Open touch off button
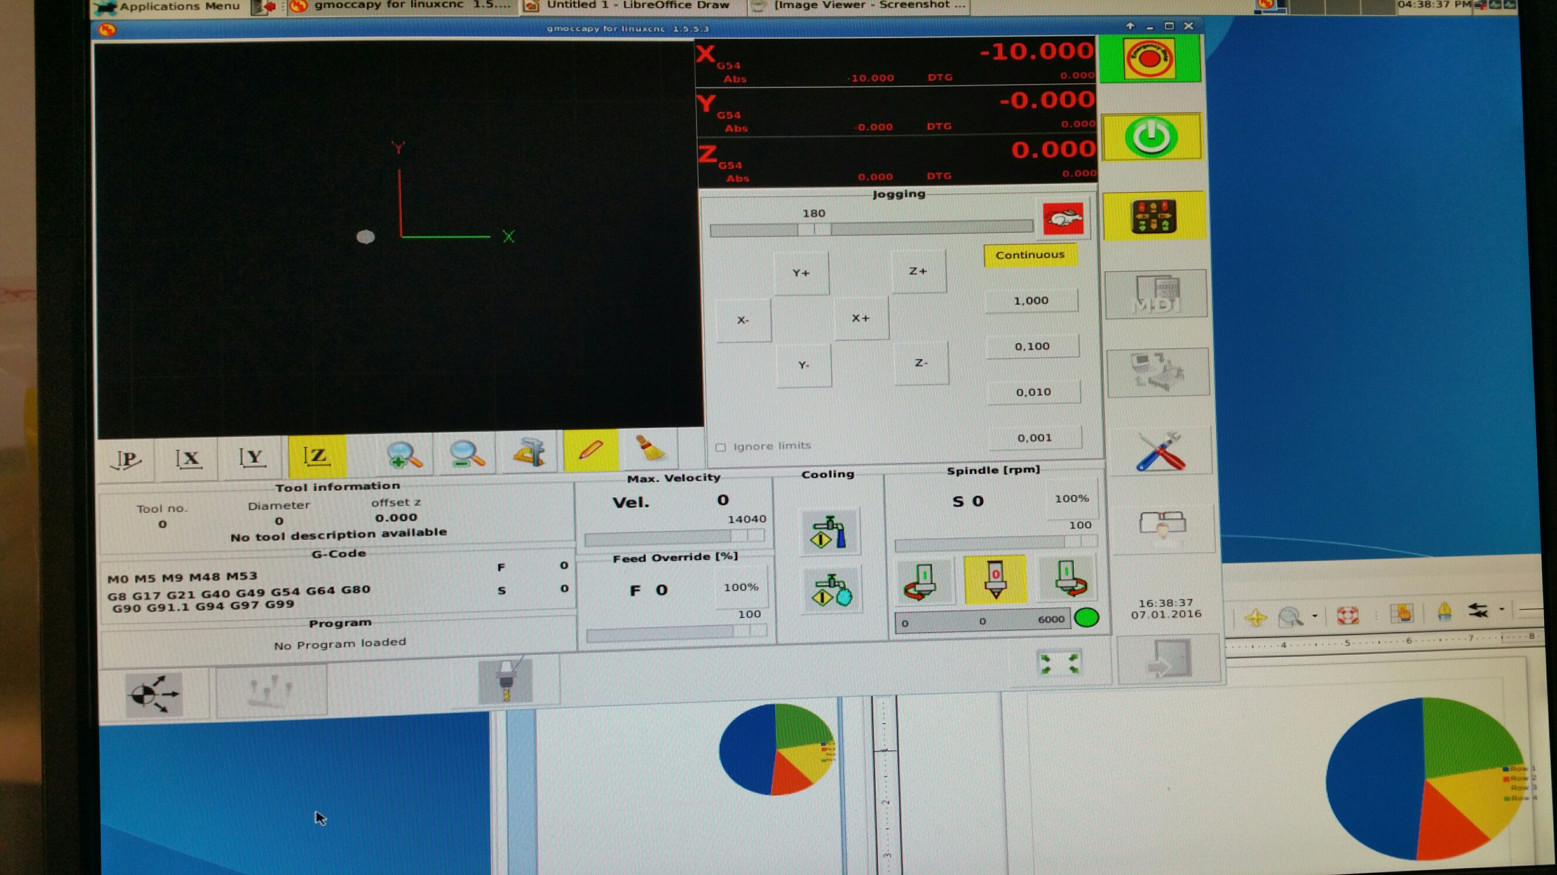The height and width of the screenshot is (875, 1557). pyautogui.click(x=271, y=692)
